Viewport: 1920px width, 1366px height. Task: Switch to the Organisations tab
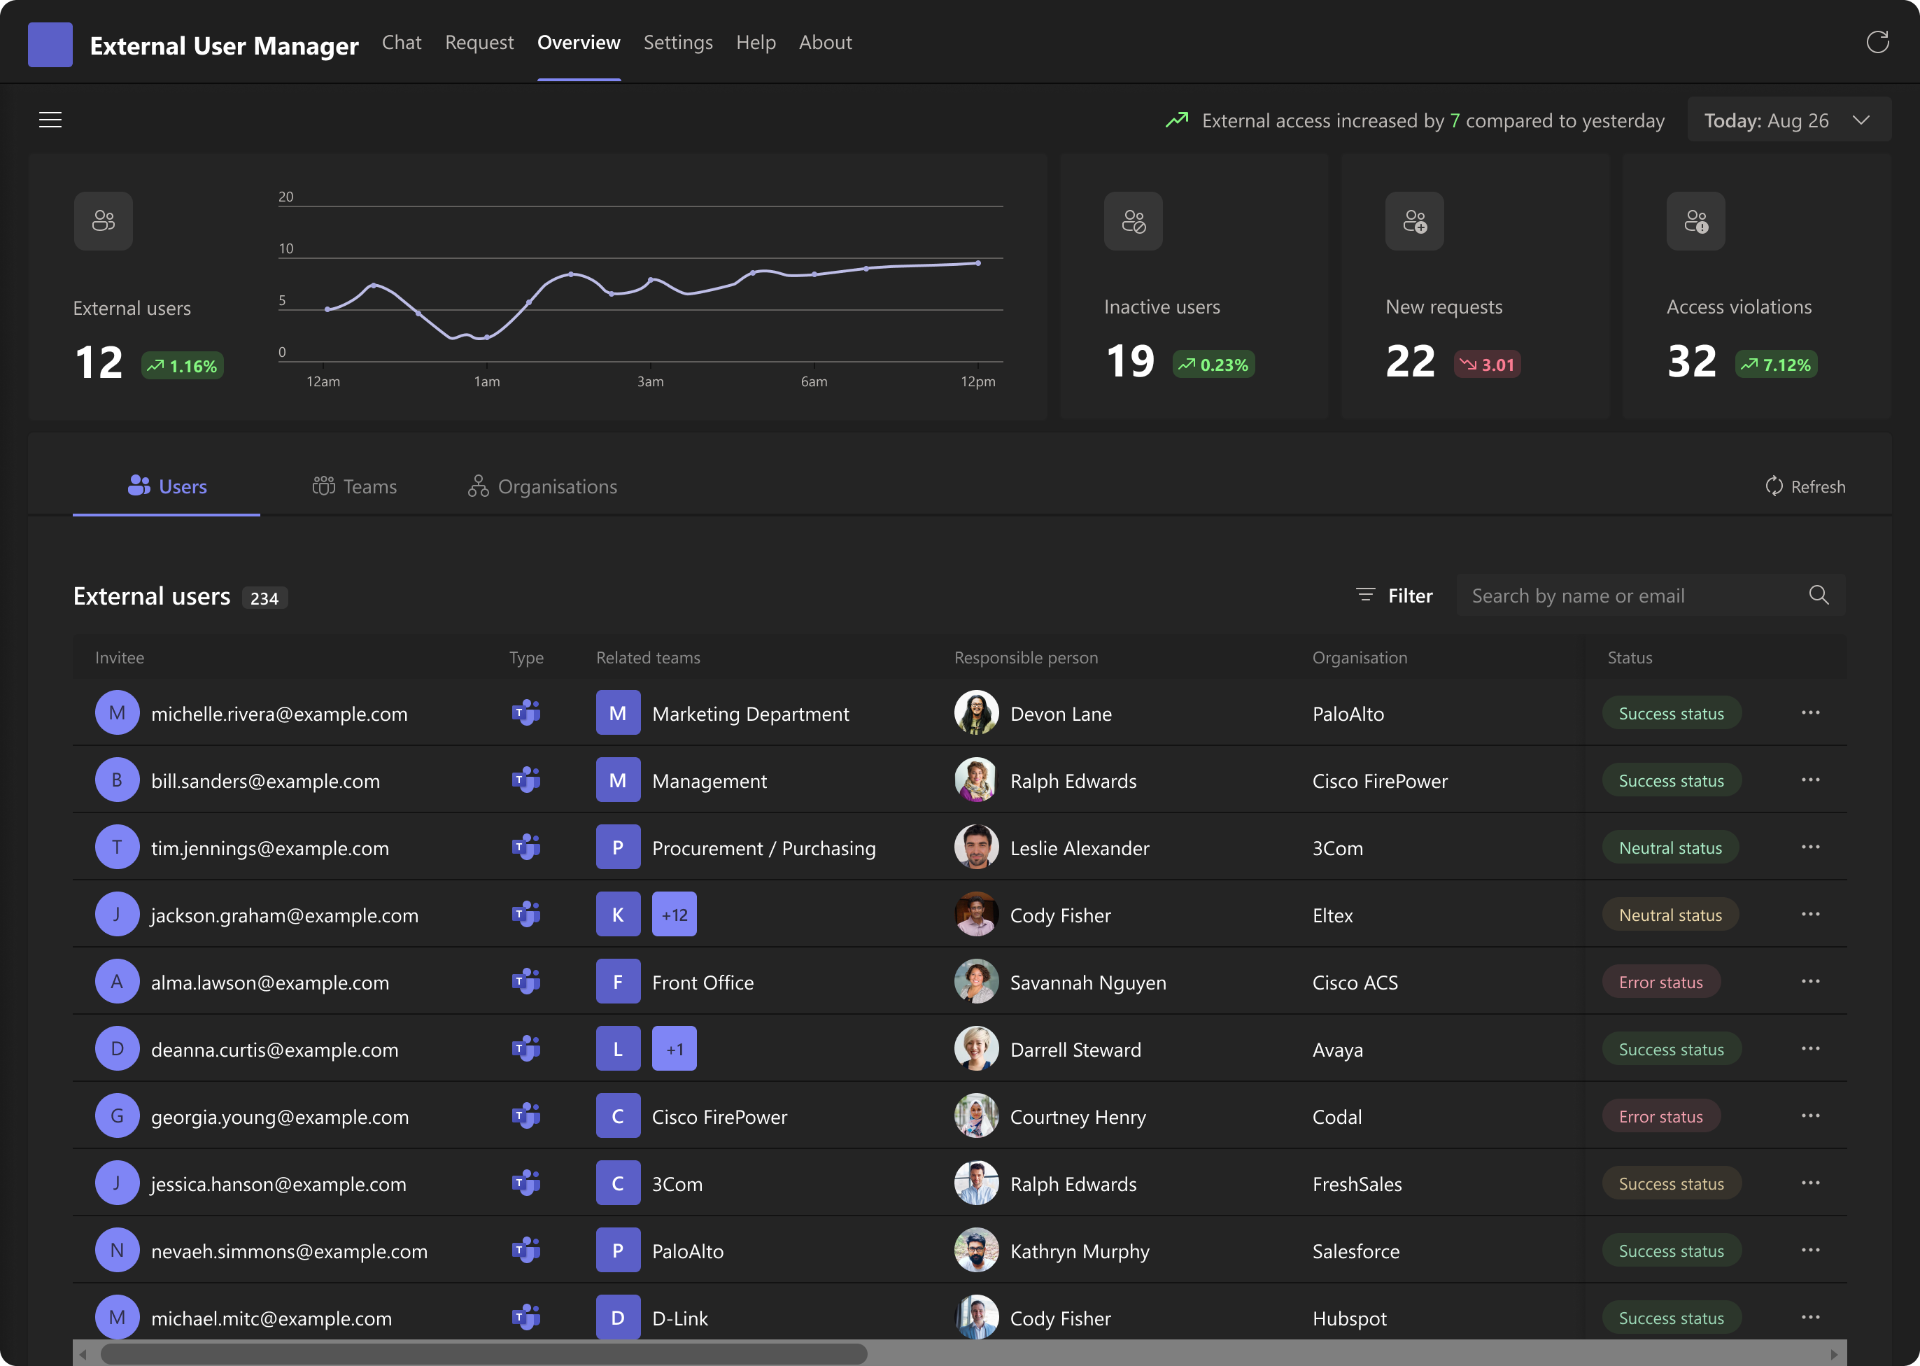542,487
